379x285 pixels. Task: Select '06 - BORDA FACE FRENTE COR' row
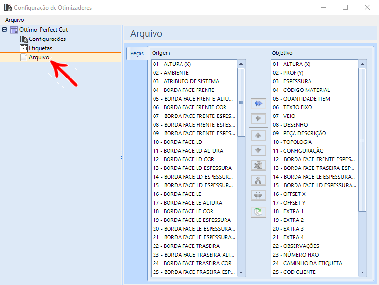point(195,107)
